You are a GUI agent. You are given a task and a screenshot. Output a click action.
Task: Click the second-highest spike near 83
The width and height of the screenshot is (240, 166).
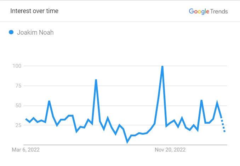tap(96, 80)
